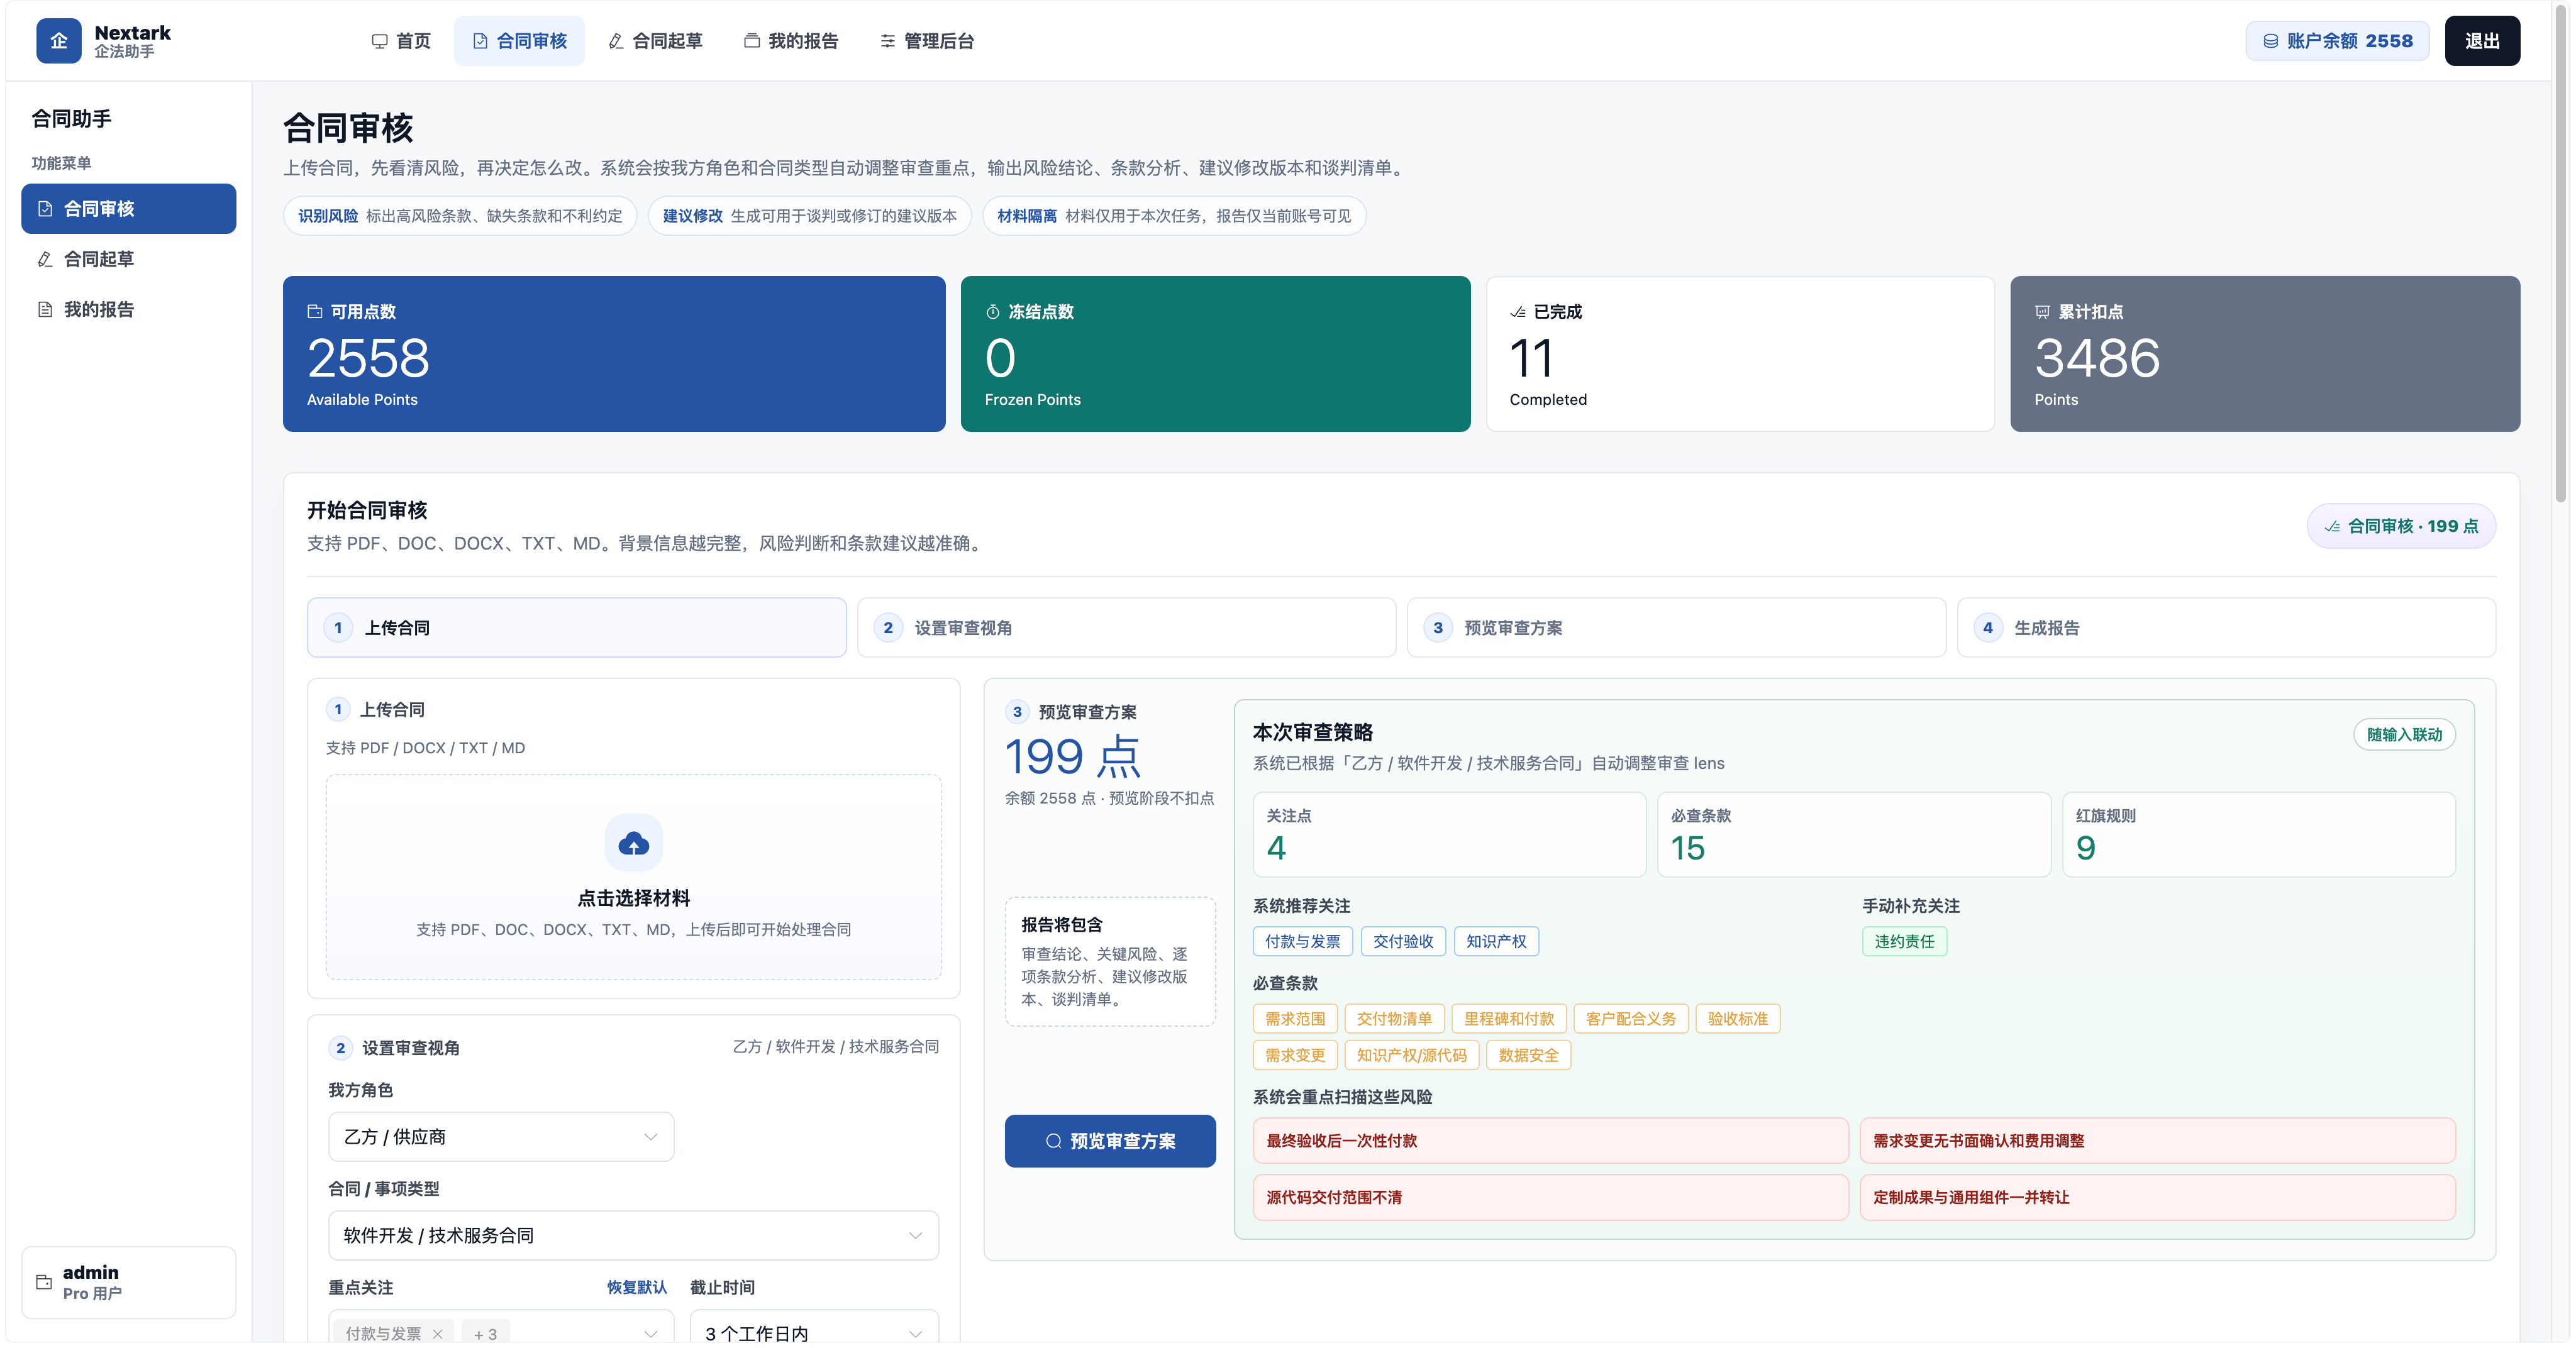Go to 首页 in top navigation

coord(401,41)
